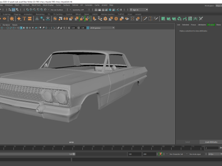
Task: Open the 24 fps frame rate dropdown
Action: coord(215,154)
